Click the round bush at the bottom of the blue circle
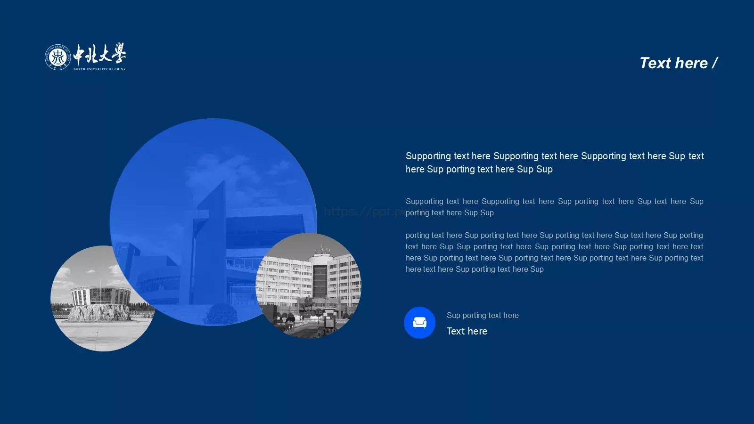Image resolution: width=754 pixels, height=424 pixels. pyautogui.click(x=221, y=314)
